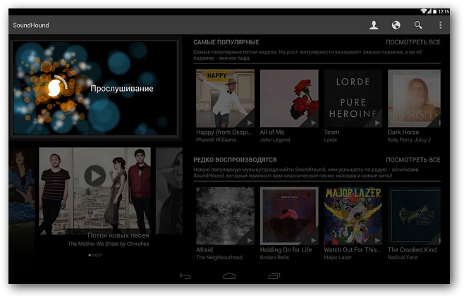
Task: Open the three-dot overflow menu
Action: [441, 25]
